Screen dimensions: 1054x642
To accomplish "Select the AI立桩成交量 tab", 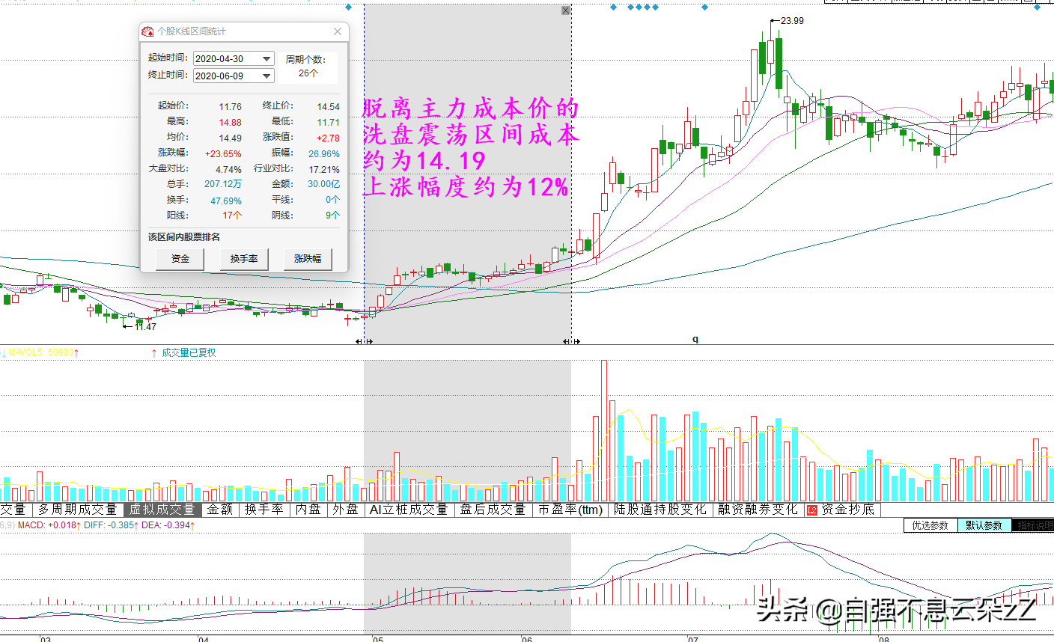I will coord(409,510).
